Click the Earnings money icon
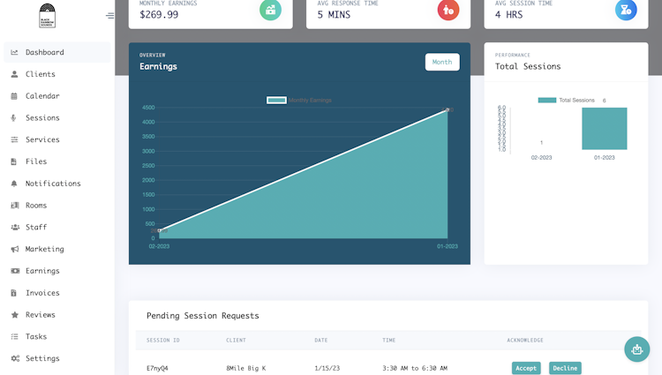The image size is (662, 375). click(15, 271)
